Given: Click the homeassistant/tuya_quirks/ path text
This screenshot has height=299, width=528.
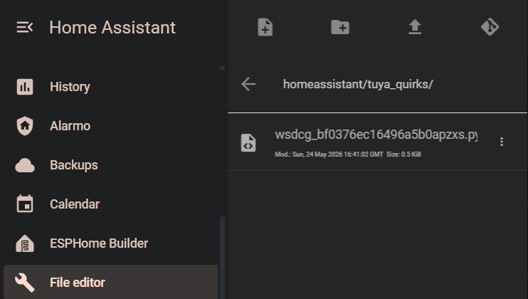Looking at the screenshot, I should click(x=358, y=84).
